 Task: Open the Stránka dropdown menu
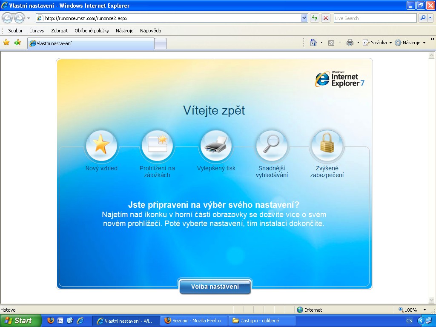pos(377,43)
